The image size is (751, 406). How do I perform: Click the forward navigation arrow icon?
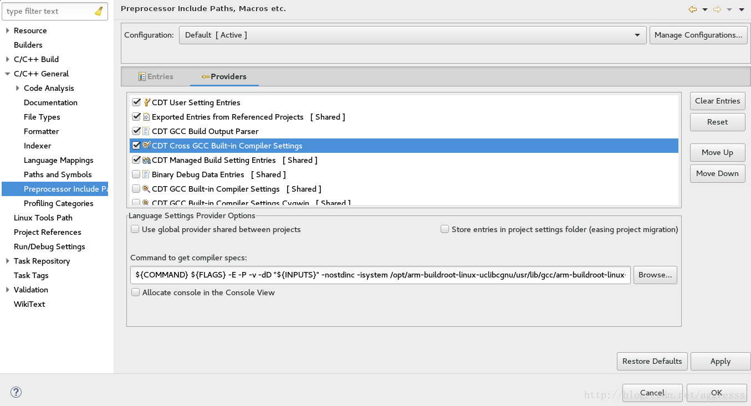(x=717, y=9)
